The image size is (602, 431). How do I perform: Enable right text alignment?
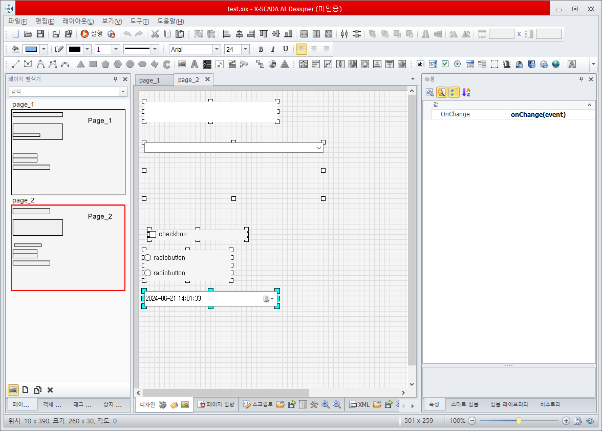(326, 49)
